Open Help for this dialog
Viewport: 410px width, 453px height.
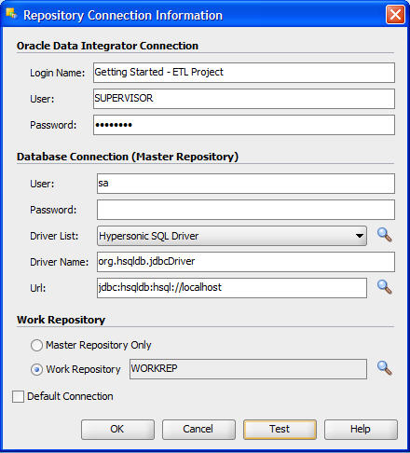point(361,430)
